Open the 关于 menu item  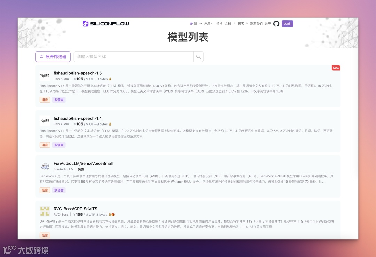click(x=268, y=24)
